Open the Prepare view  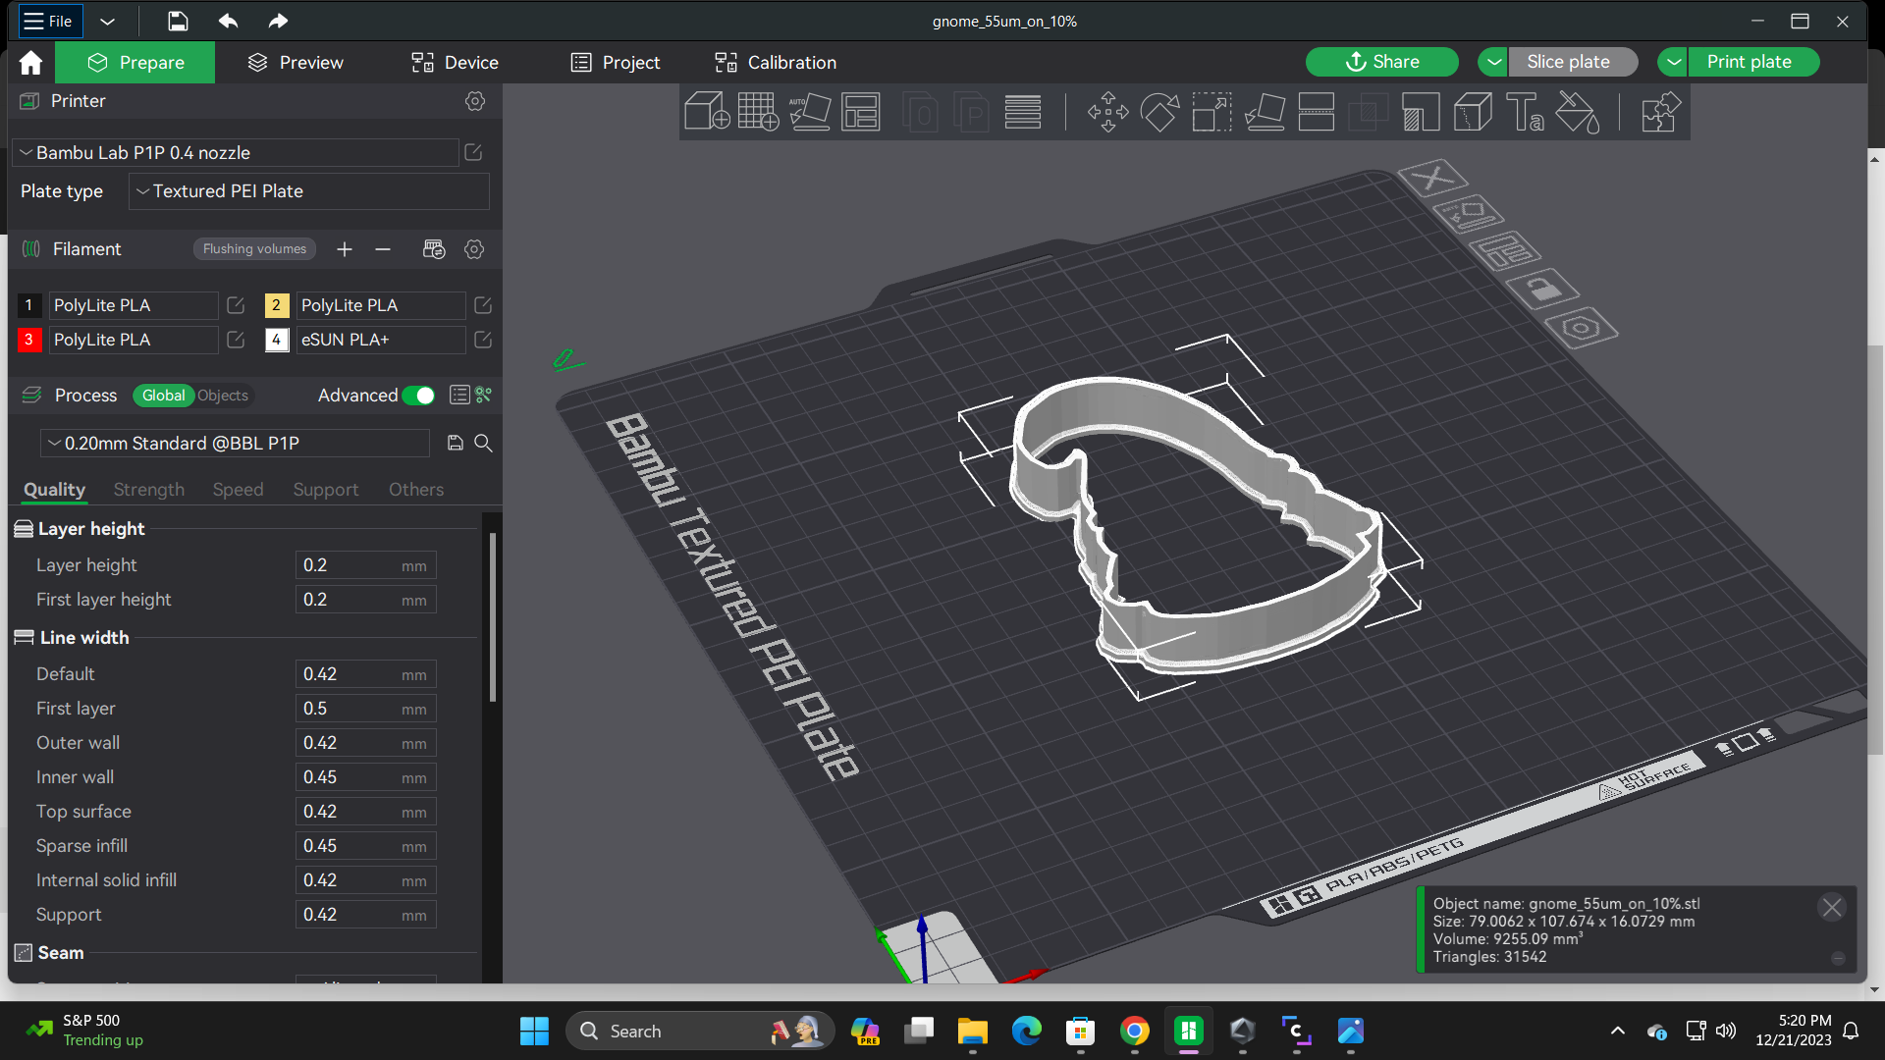pyautogui.click(x=135, y=61)
